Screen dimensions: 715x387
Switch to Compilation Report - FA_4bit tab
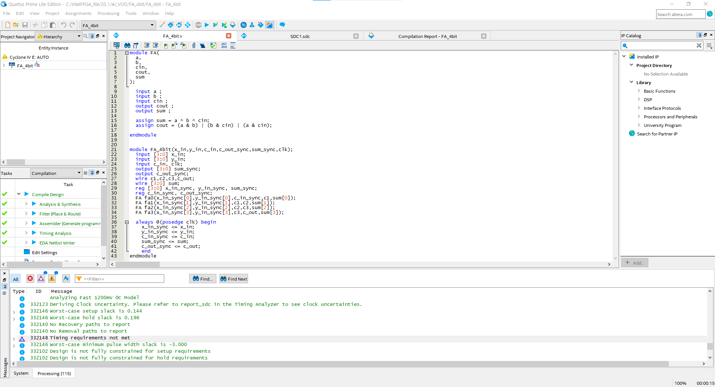pos(427,36)
